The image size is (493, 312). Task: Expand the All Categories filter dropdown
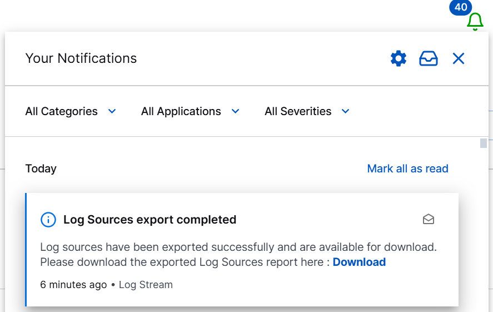coord(71,111)
